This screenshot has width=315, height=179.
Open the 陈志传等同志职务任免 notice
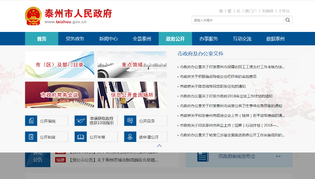(x=213, y=86)
